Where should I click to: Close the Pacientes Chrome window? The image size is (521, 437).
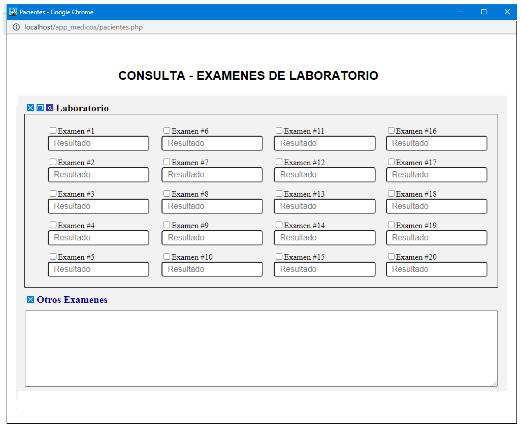[x=507, y=12]
